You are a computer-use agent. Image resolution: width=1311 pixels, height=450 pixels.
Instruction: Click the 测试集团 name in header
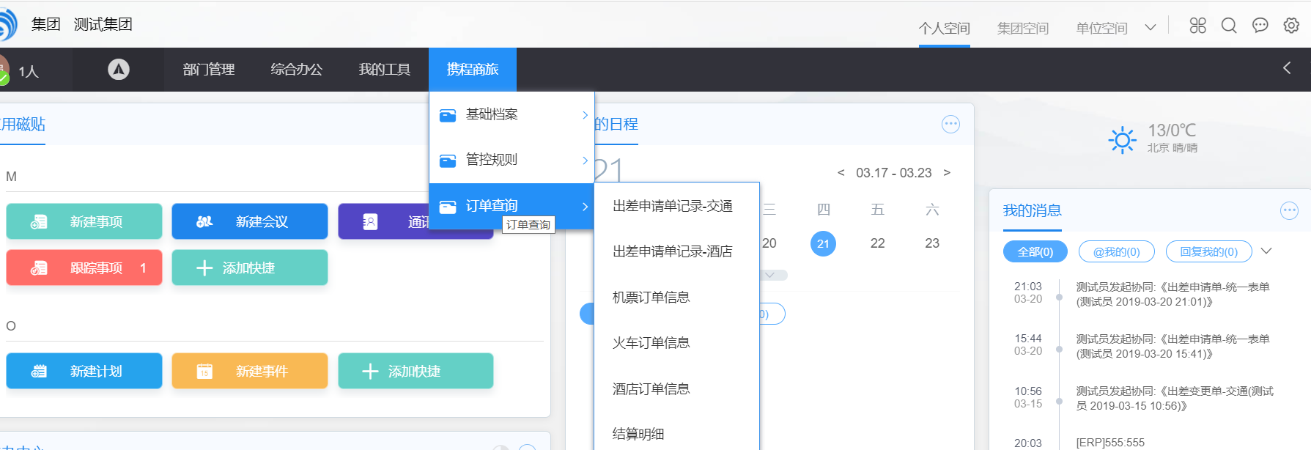coord(103,24)
